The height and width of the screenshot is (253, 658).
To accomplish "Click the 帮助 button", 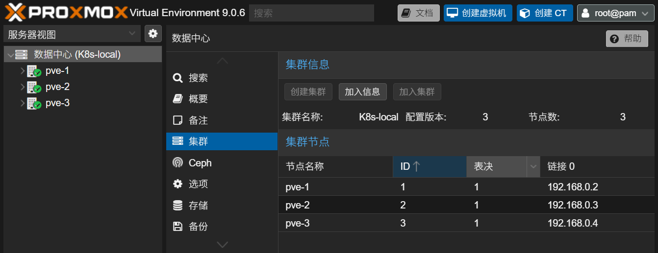I will (x=627, y=39).
